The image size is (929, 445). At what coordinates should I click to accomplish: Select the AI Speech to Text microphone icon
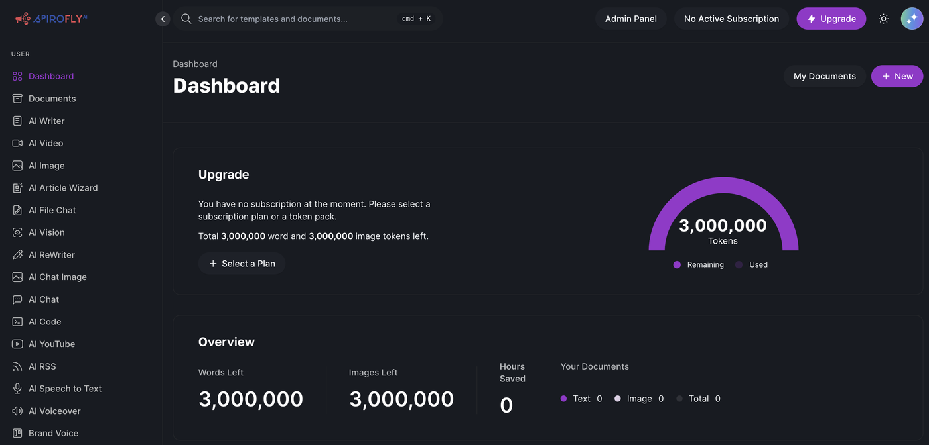coord(17,389)
